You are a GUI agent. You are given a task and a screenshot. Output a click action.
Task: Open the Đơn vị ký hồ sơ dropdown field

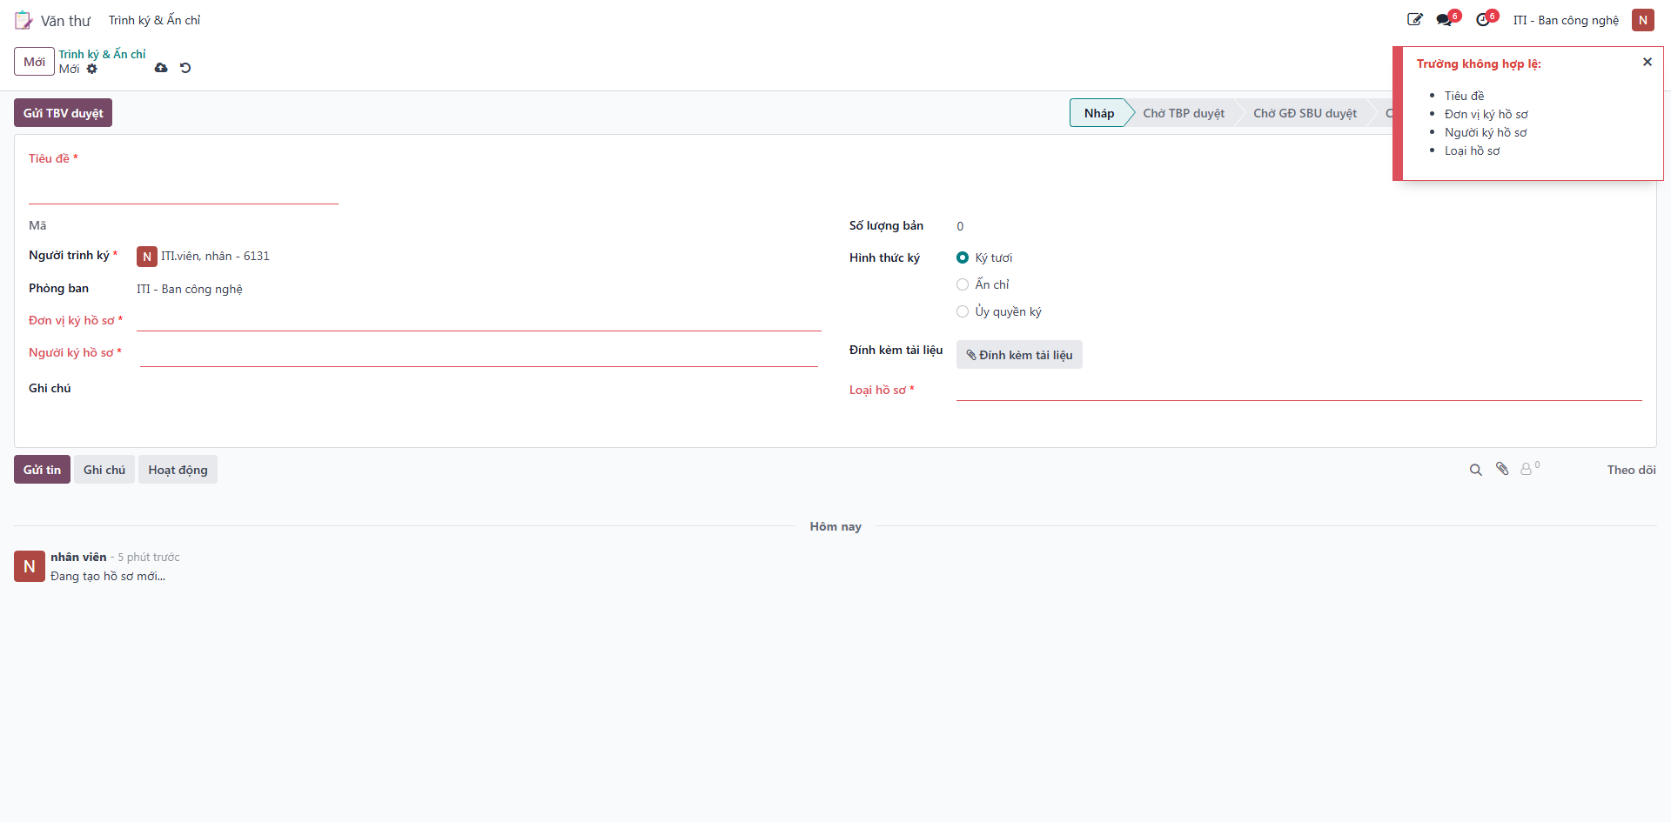[479, 320]
